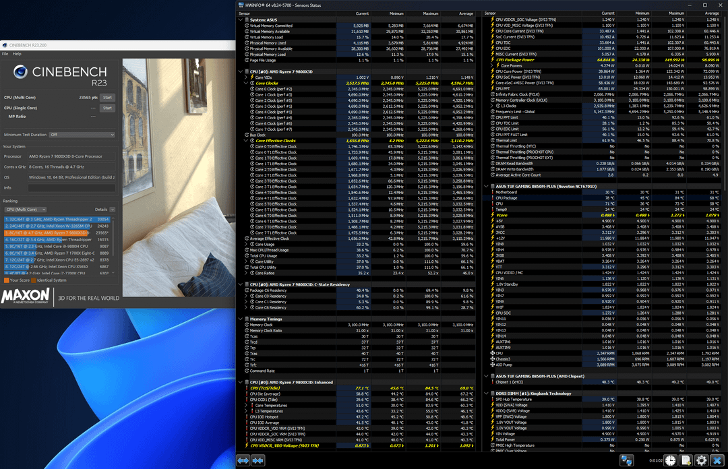Collapse the DDR5 DIMM Kingbank Technology group
This screenshot has width=728, height=469.
(x=486, y=394)
